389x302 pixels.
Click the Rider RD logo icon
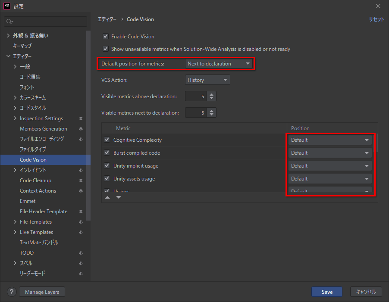(x=7, y=6)
